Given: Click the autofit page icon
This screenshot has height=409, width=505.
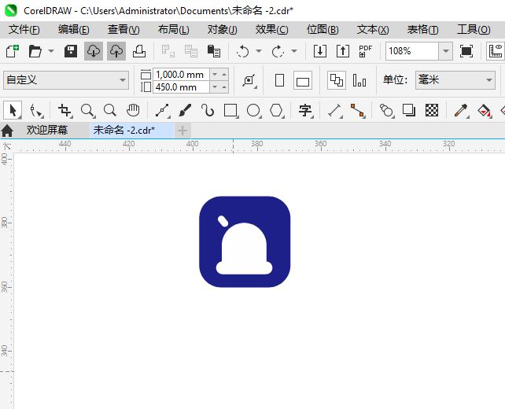Looking at the screenshot, I should [x=249, y=80].
